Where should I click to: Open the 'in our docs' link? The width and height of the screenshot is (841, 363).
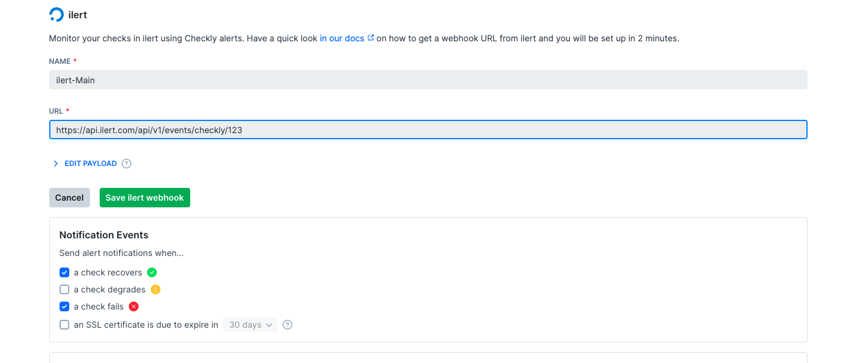(342, 38)
